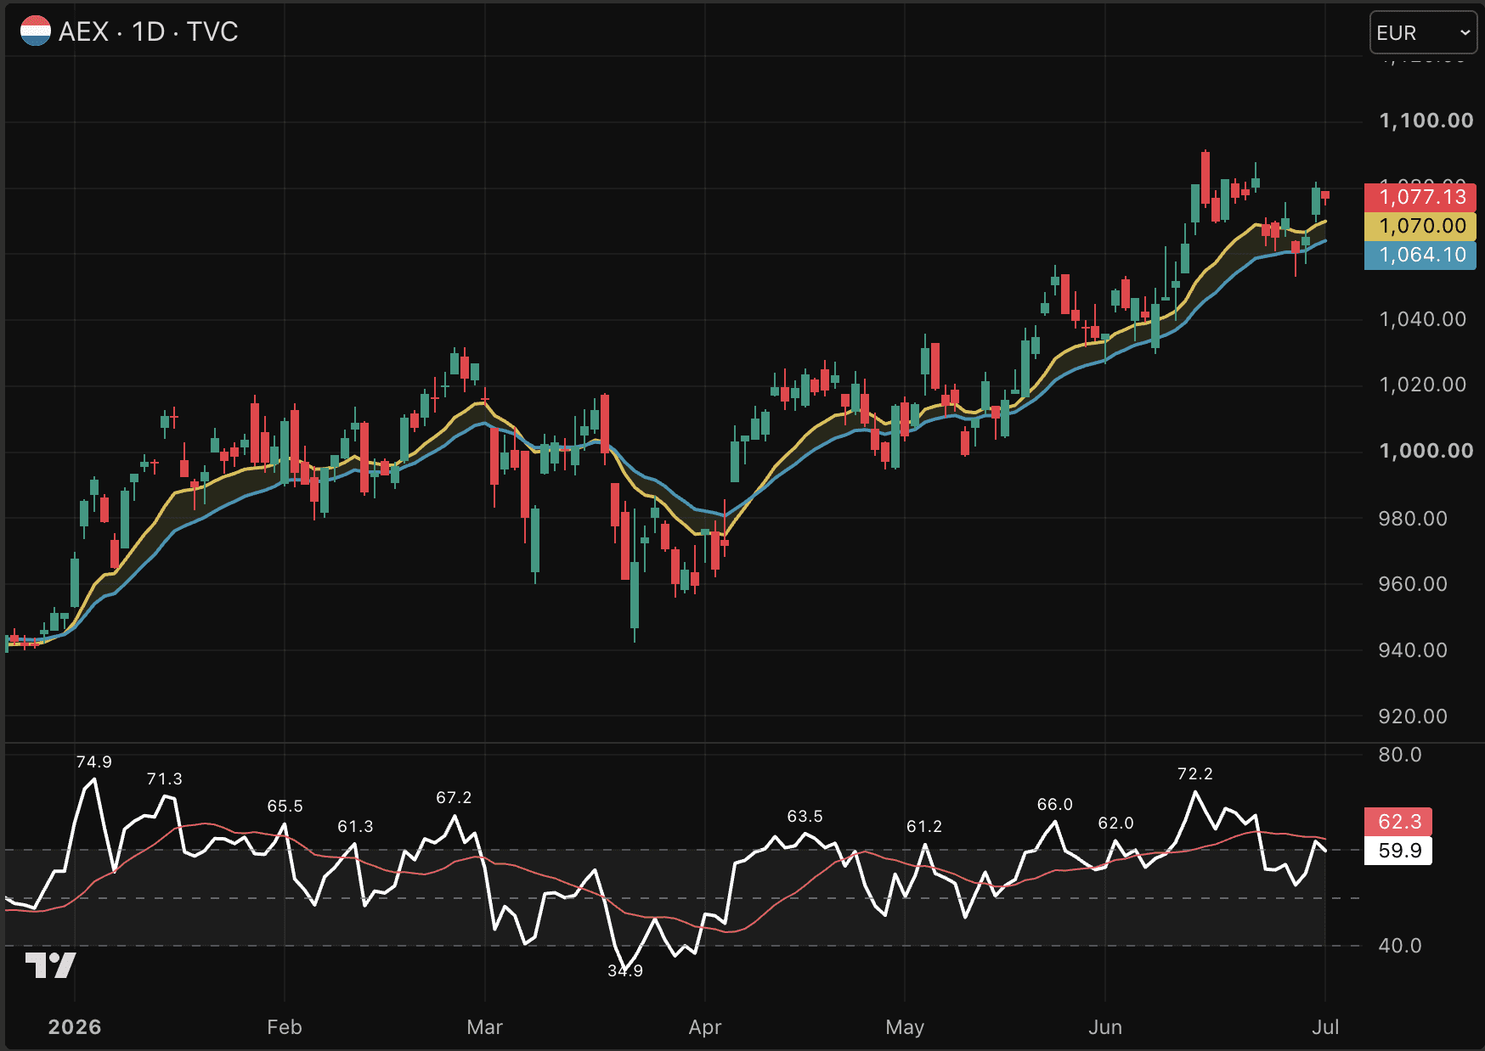Click the AEX · 1D · TVC symbol title
Viewport: 1485px width, 1051px height.
[149, 31]
